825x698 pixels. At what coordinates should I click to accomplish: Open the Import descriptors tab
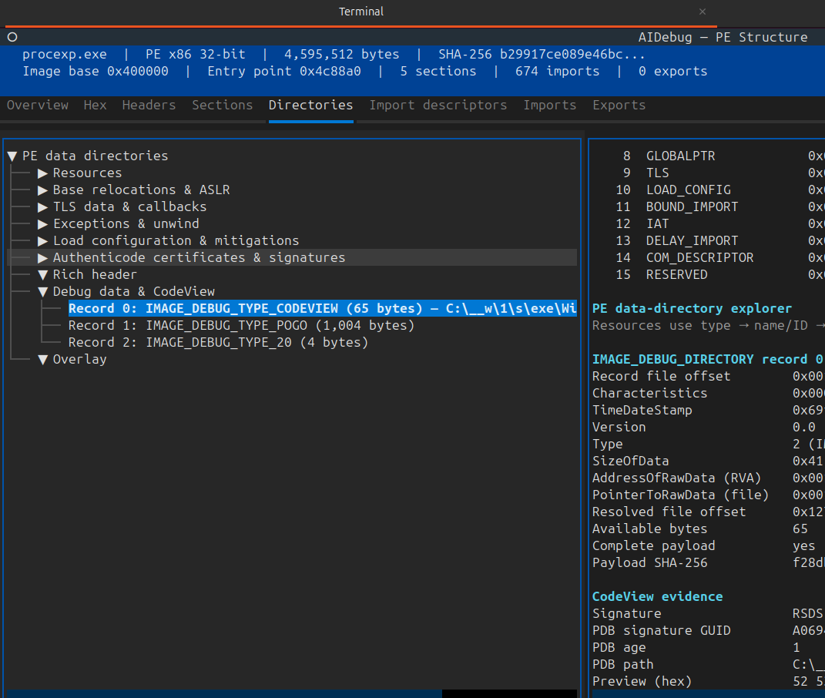(x=438, y=106)
